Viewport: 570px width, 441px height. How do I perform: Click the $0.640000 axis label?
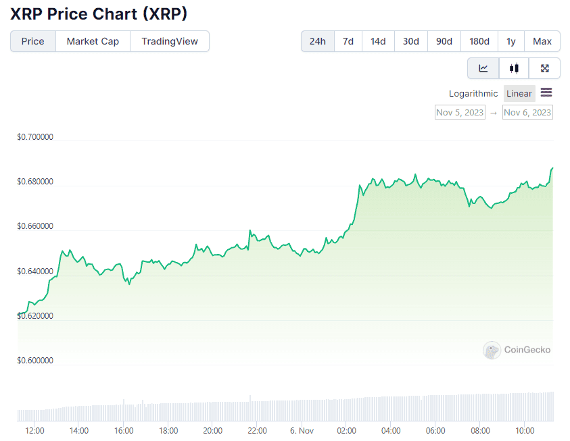pyautogui.click(x=35, y=271)
